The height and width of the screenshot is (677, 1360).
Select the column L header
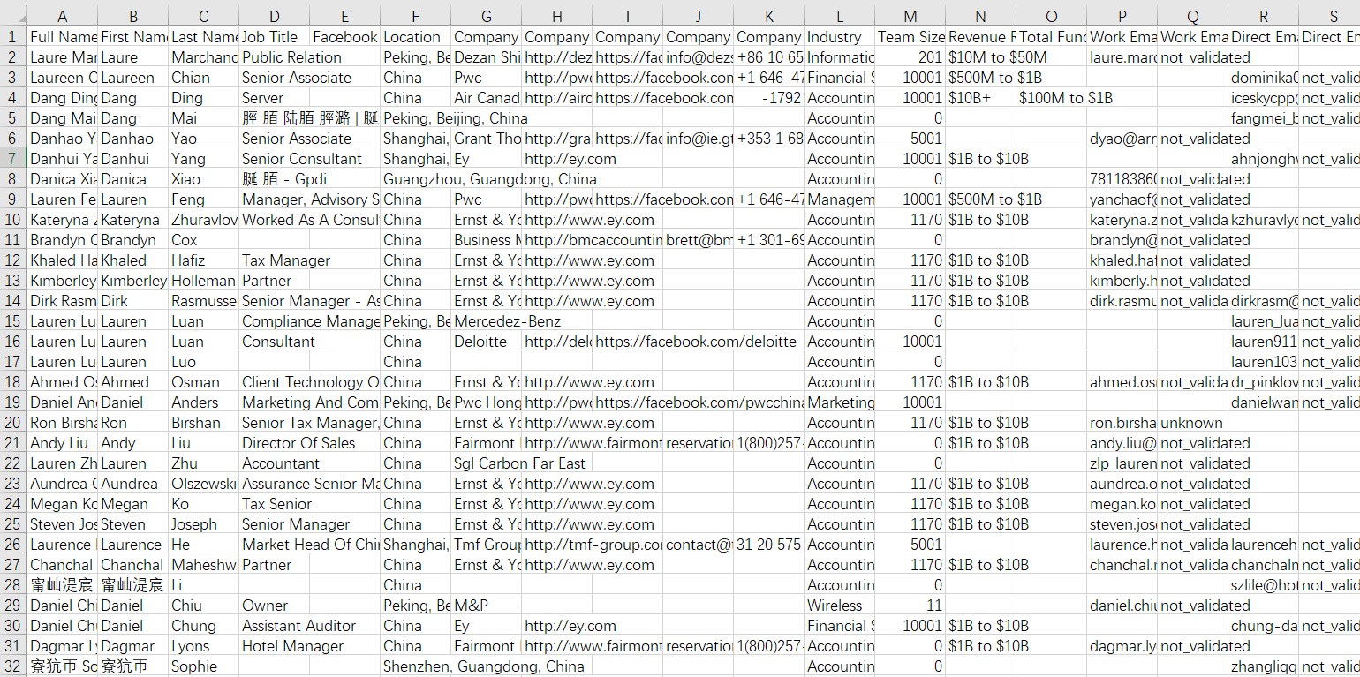[x=839, y=17]
